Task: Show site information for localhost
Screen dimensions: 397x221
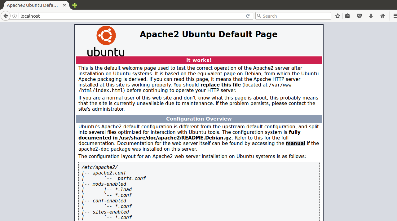Action: (x=15, y=16)
